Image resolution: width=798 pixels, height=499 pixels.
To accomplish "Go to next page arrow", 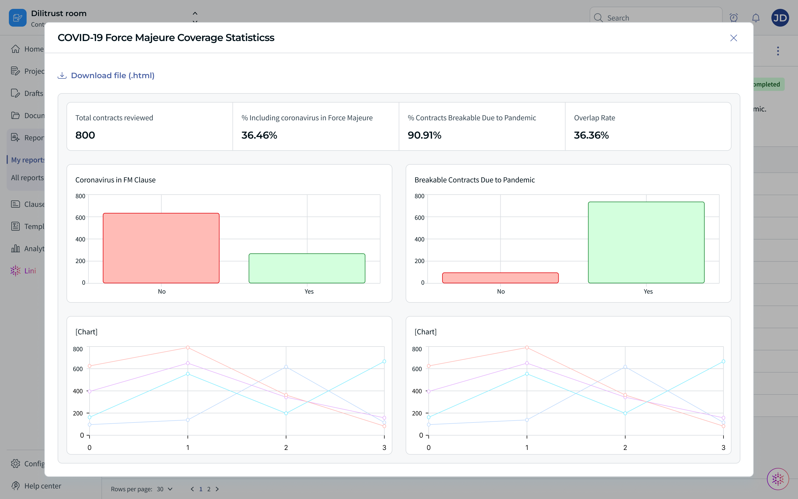I will click(x=217, y=489).
